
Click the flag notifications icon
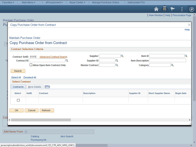click(173, 9)
